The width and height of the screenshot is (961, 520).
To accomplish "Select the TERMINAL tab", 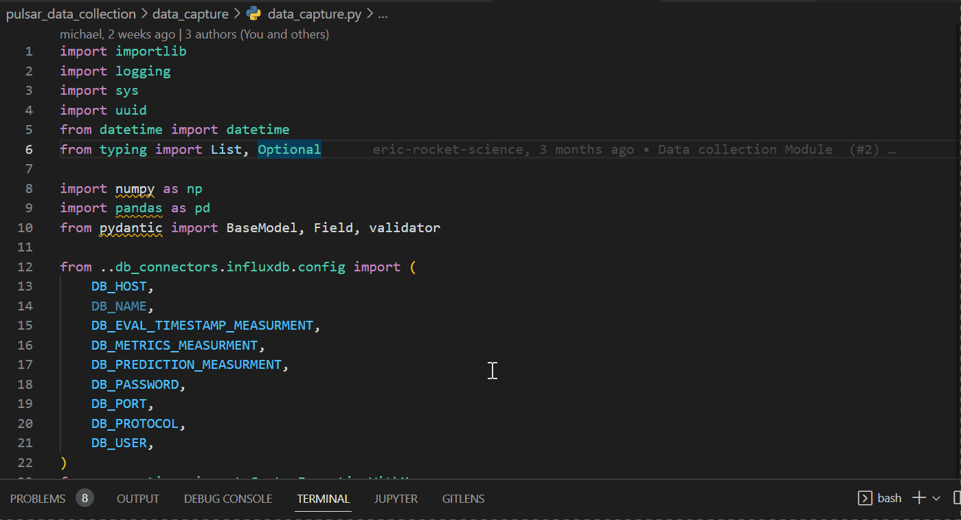I will pyautogui.click(x=324, y=499).
